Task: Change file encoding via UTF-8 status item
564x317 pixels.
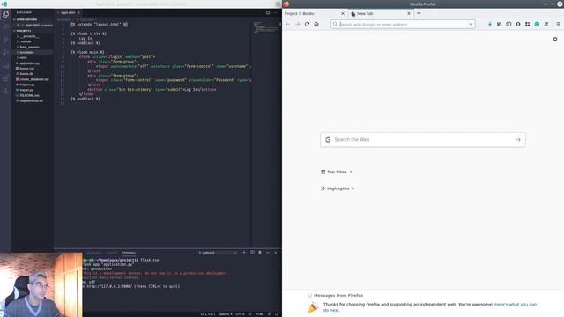Action: pos(240,314)
